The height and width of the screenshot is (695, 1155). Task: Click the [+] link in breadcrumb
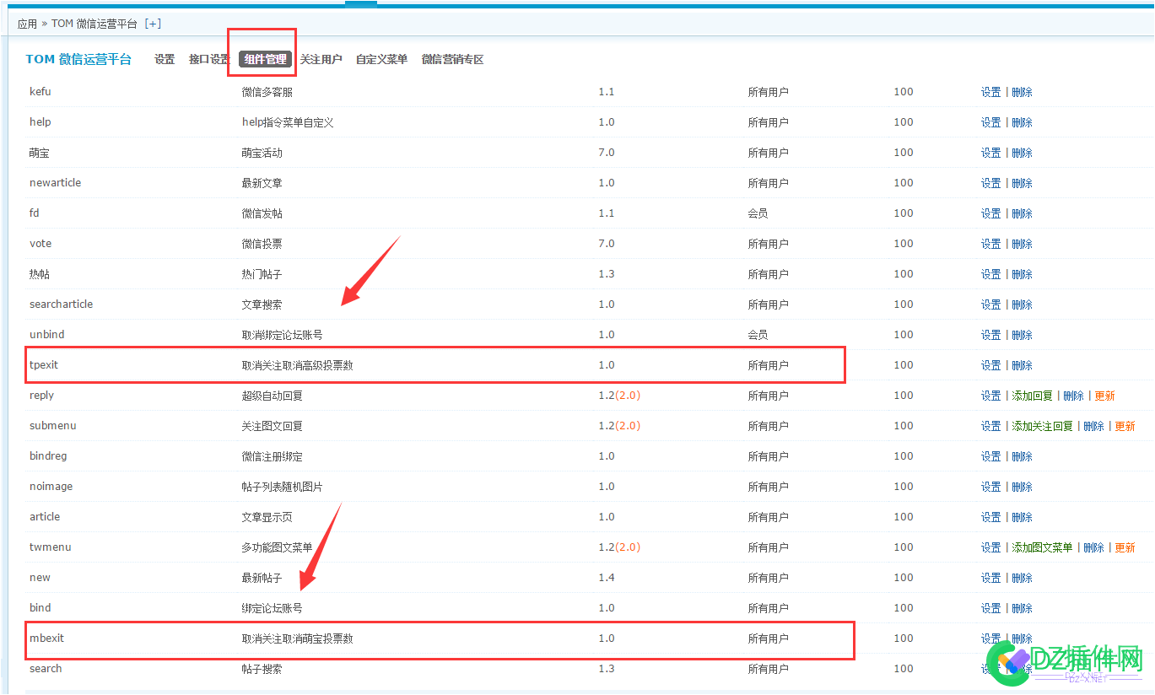154,24
